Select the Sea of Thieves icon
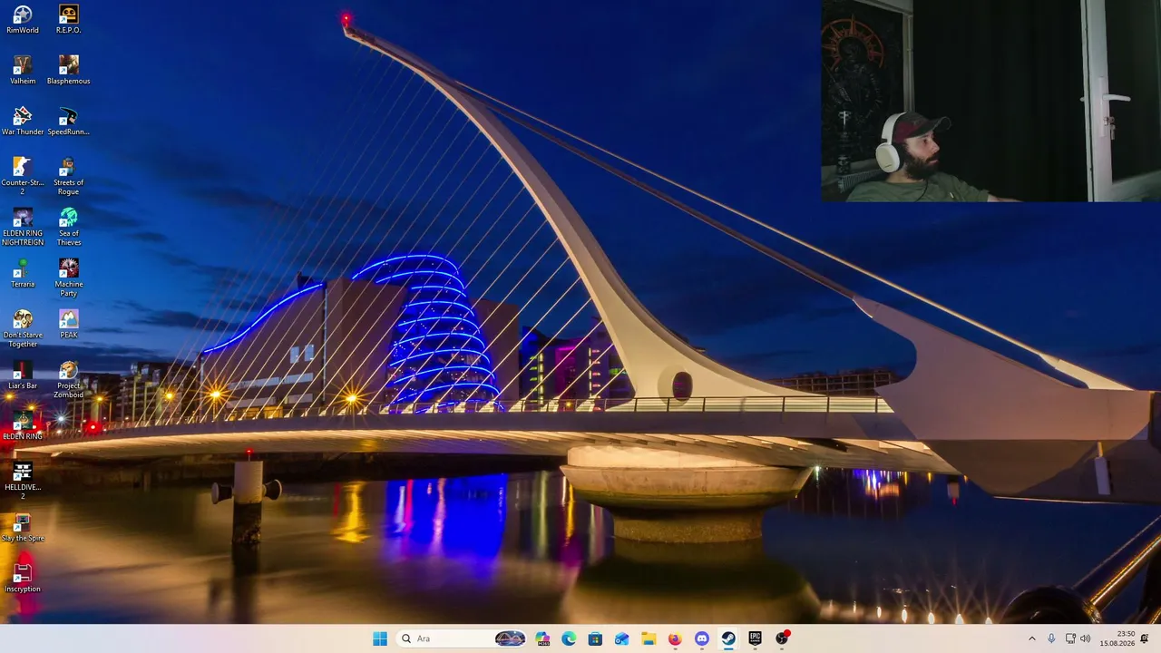This screenshot has height=653, width=1161. tap(68, 227)
